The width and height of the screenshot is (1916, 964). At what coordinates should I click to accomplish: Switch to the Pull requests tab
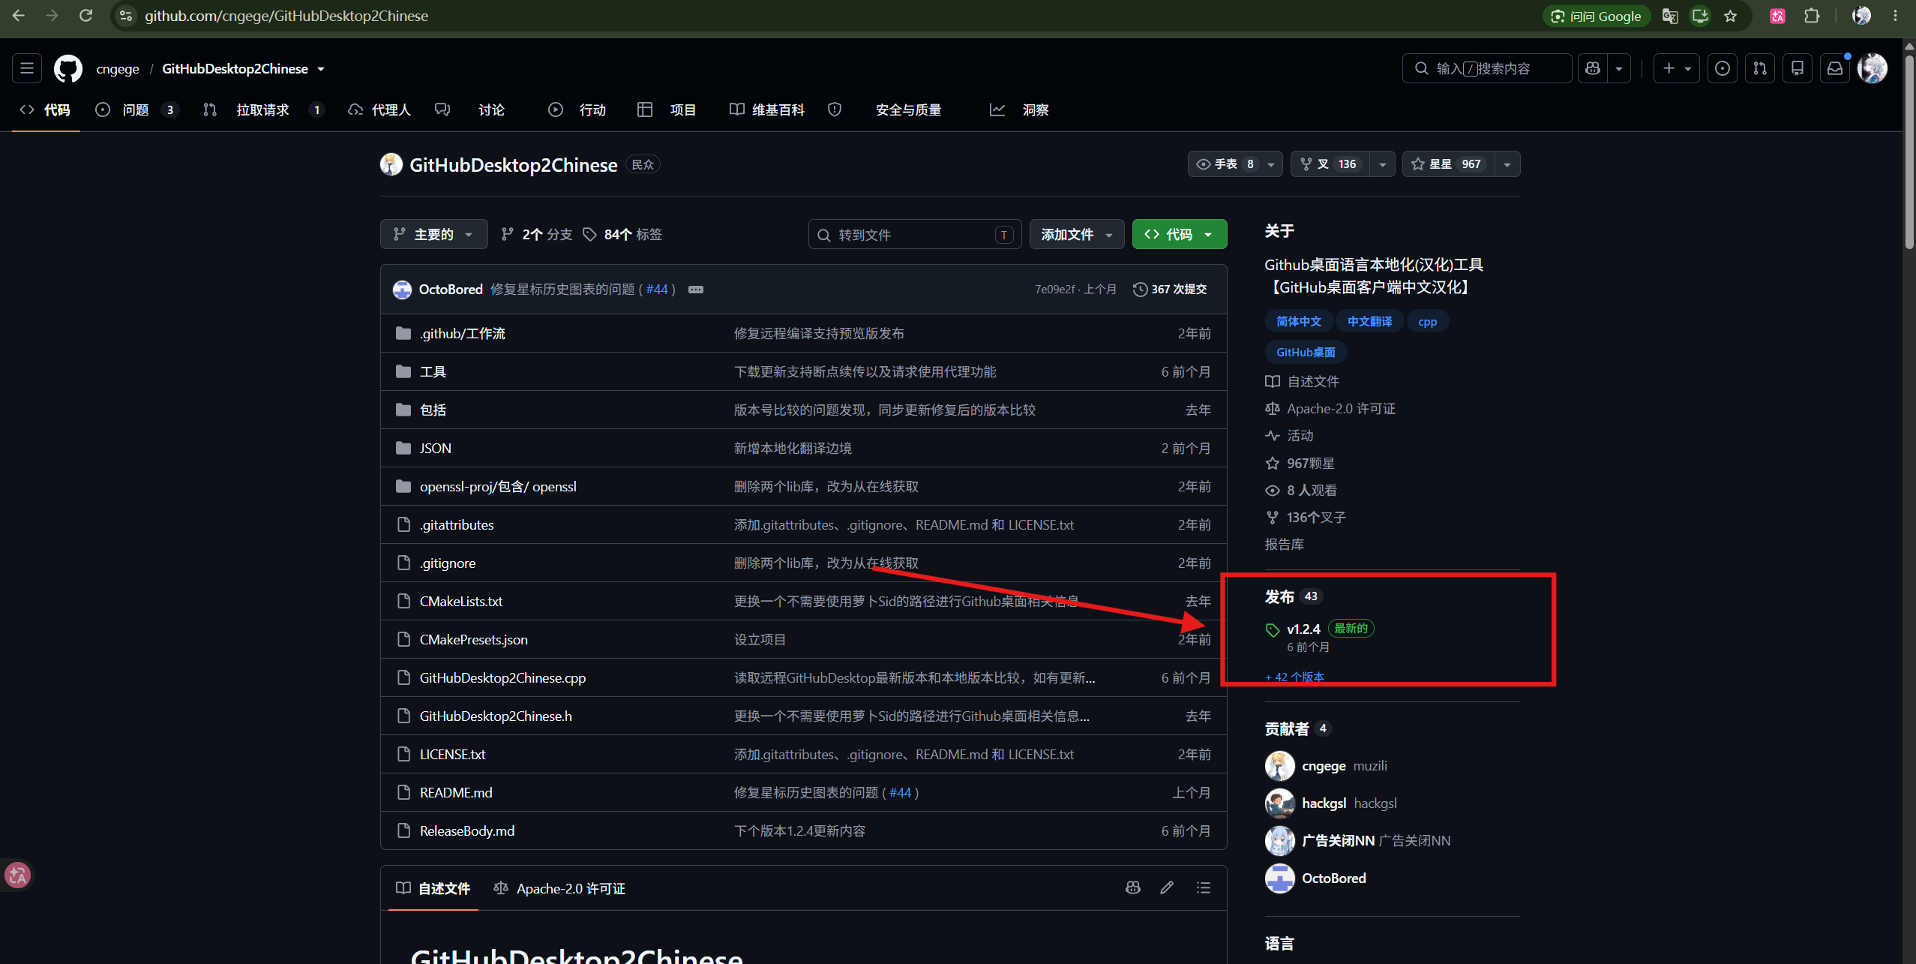[262, 110]
